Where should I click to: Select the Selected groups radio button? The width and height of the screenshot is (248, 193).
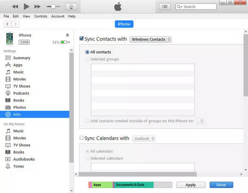(87, 59)
